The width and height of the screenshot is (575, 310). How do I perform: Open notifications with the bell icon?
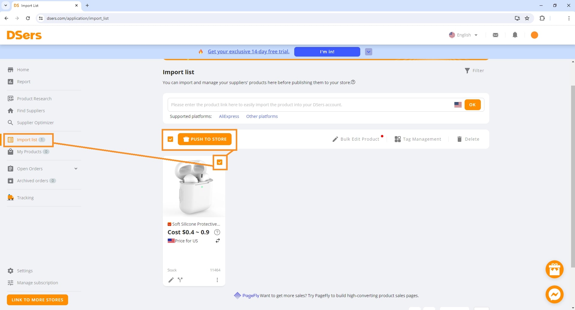pos(515,35)
